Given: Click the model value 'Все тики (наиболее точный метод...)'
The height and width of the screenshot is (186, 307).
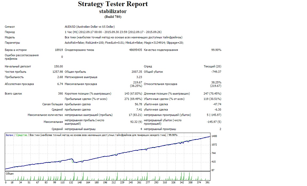Looking at the screenshot, I should [x=124, y=37].
